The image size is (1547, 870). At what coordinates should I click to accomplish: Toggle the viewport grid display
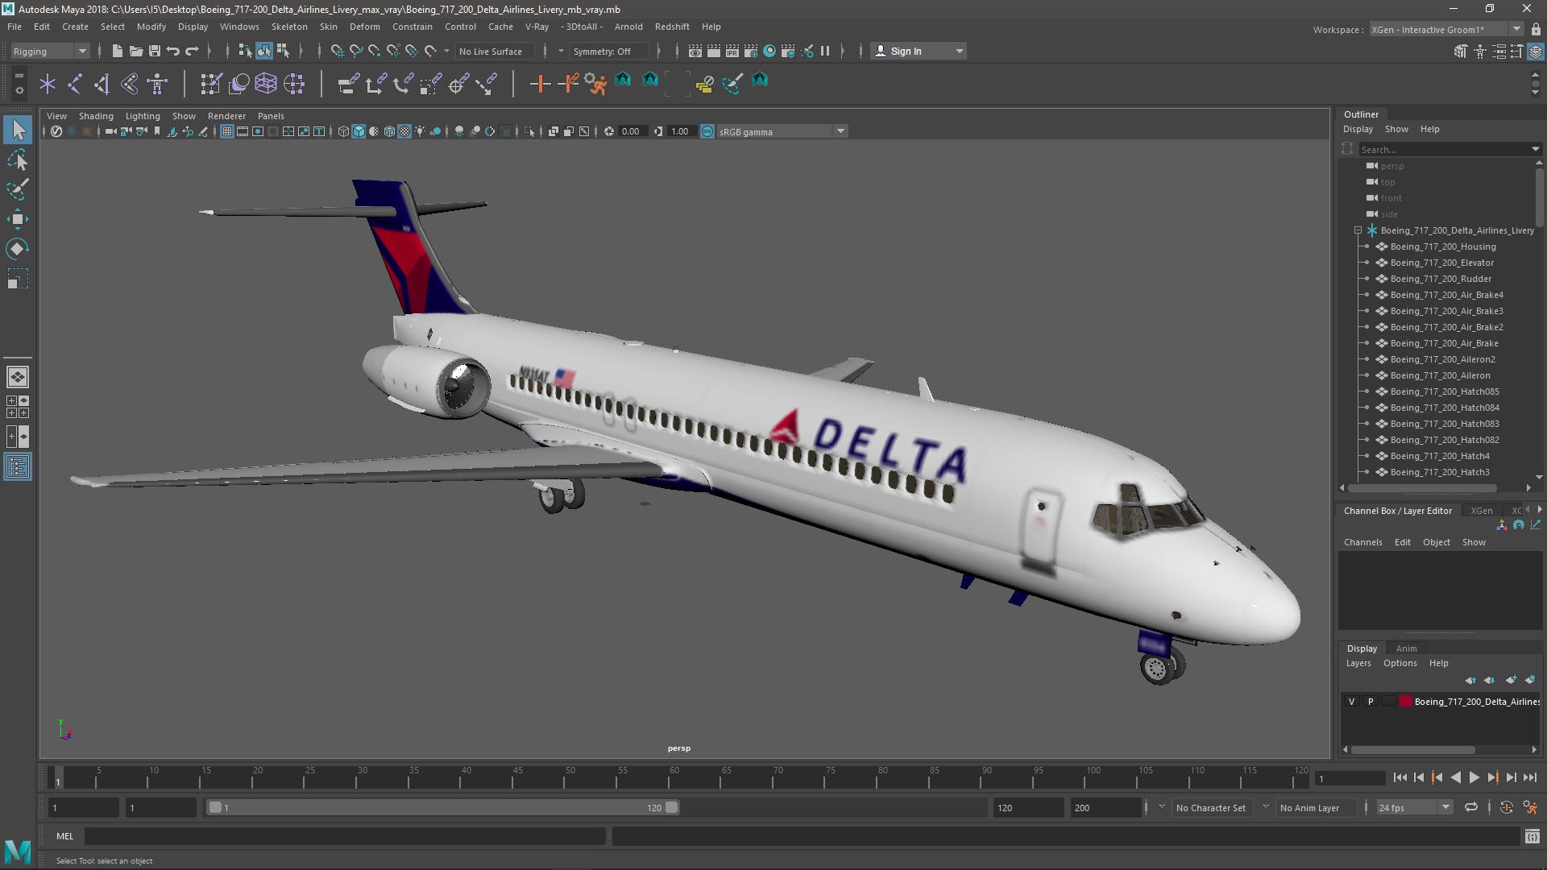(227, 131)
